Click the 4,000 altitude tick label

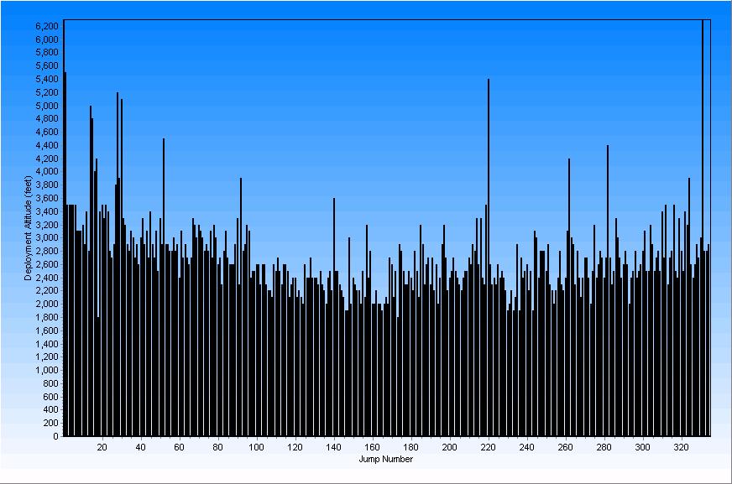[47, 172]
